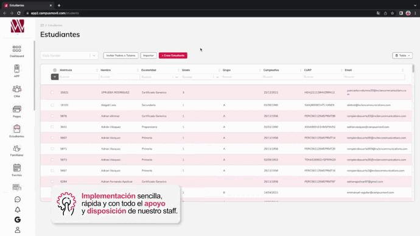Click the email adrianvazquez@campusmovil.com

pos(368,127)
